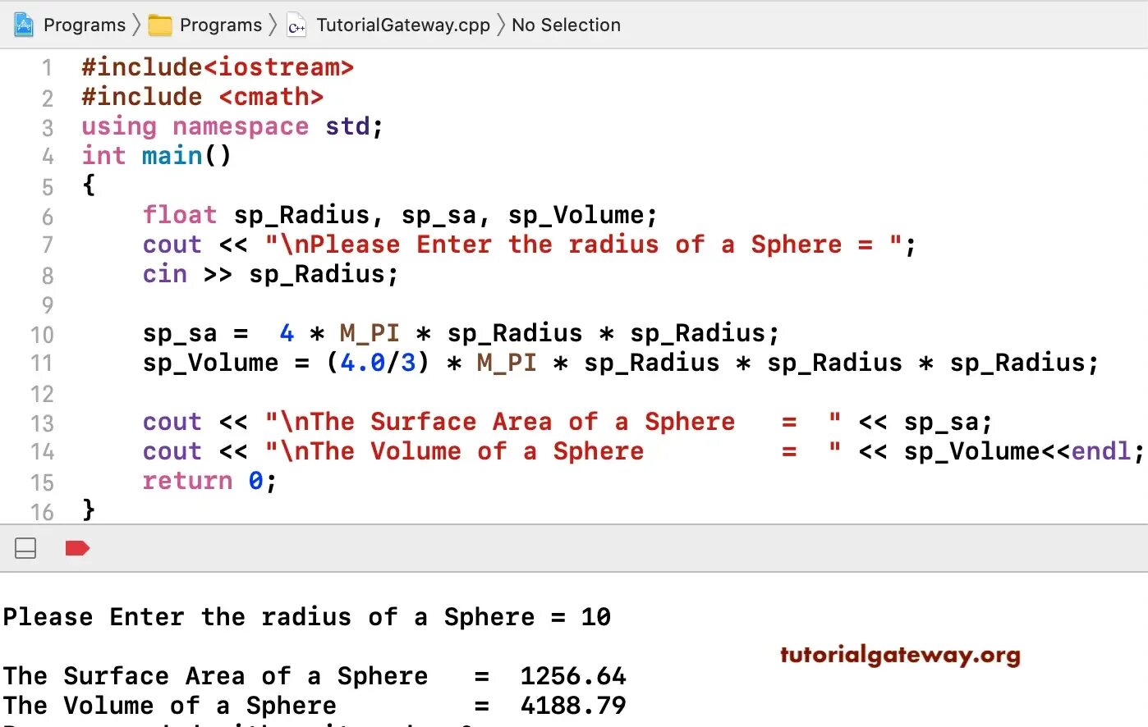Click the C++ file icon in breadcrumb

pyautogui.click(x=296, y=26)
